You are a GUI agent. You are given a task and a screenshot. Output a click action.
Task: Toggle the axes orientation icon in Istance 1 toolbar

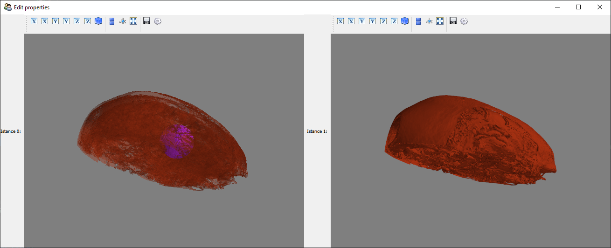click(429, 21)
